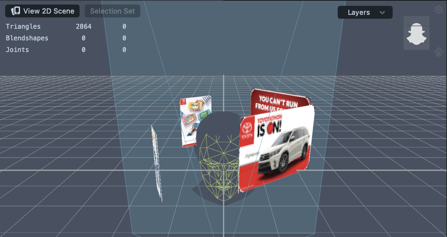The width and height of the screenshot is (447, 237).
Task: Open the Layers dropdown
Action: coord(365,13)
